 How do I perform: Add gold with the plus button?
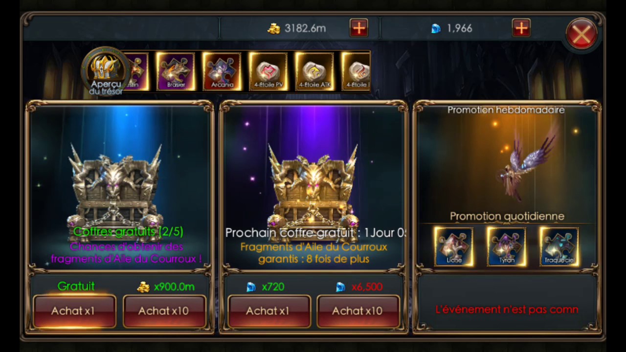359,28
